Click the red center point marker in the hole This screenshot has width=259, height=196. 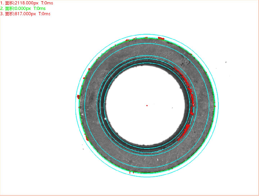coord(147,106)
